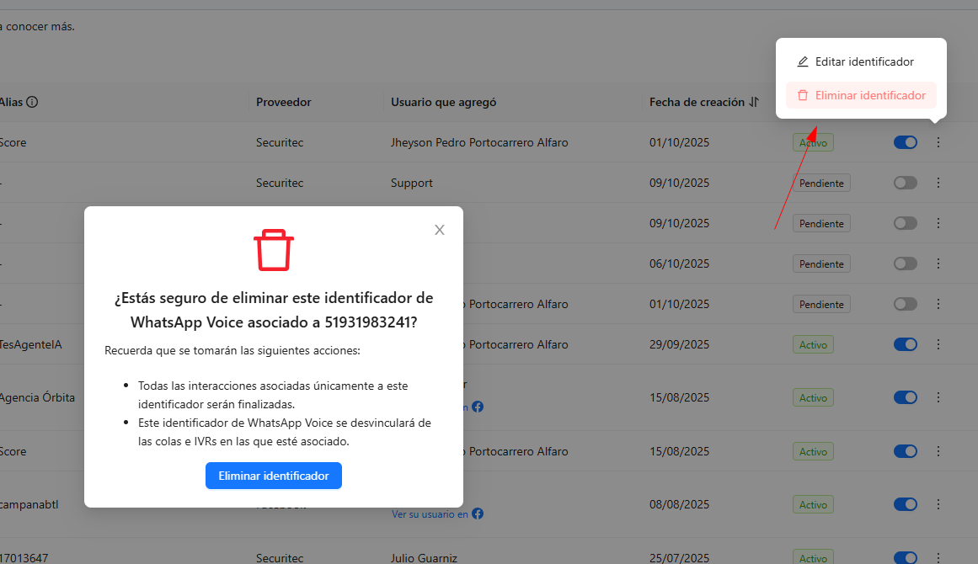Open the more options for 08/08/2025 row
Image resolution: width=978 pixels, height=564 pixels.
938,504
